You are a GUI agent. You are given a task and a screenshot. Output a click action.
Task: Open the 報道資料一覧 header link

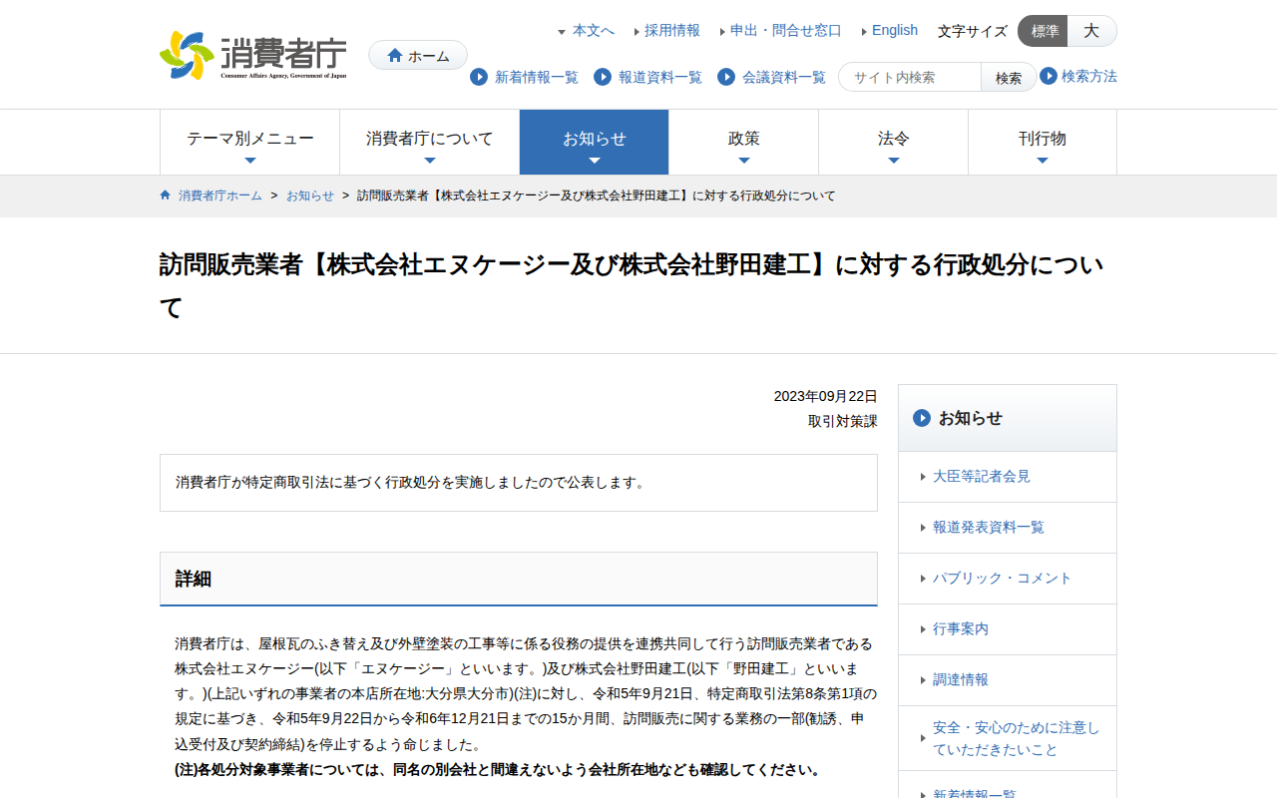660,77
